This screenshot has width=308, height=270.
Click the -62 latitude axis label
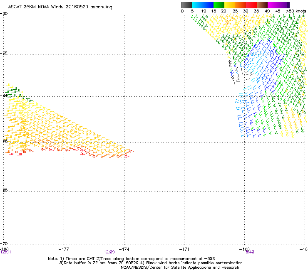point(4,53)
